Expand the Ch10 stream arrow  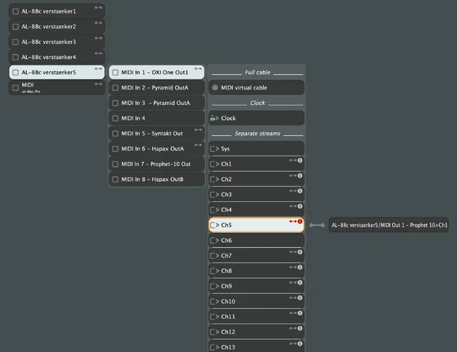point(214,301)
